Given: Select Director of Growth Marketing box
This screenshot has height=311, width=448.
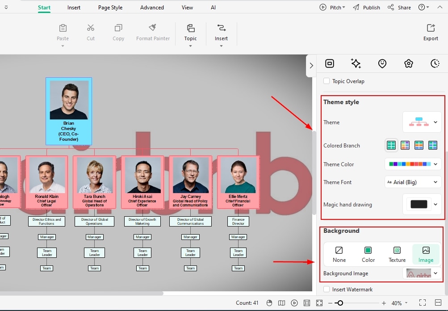Looking at the screenshot, I should (x=142, y=221).
